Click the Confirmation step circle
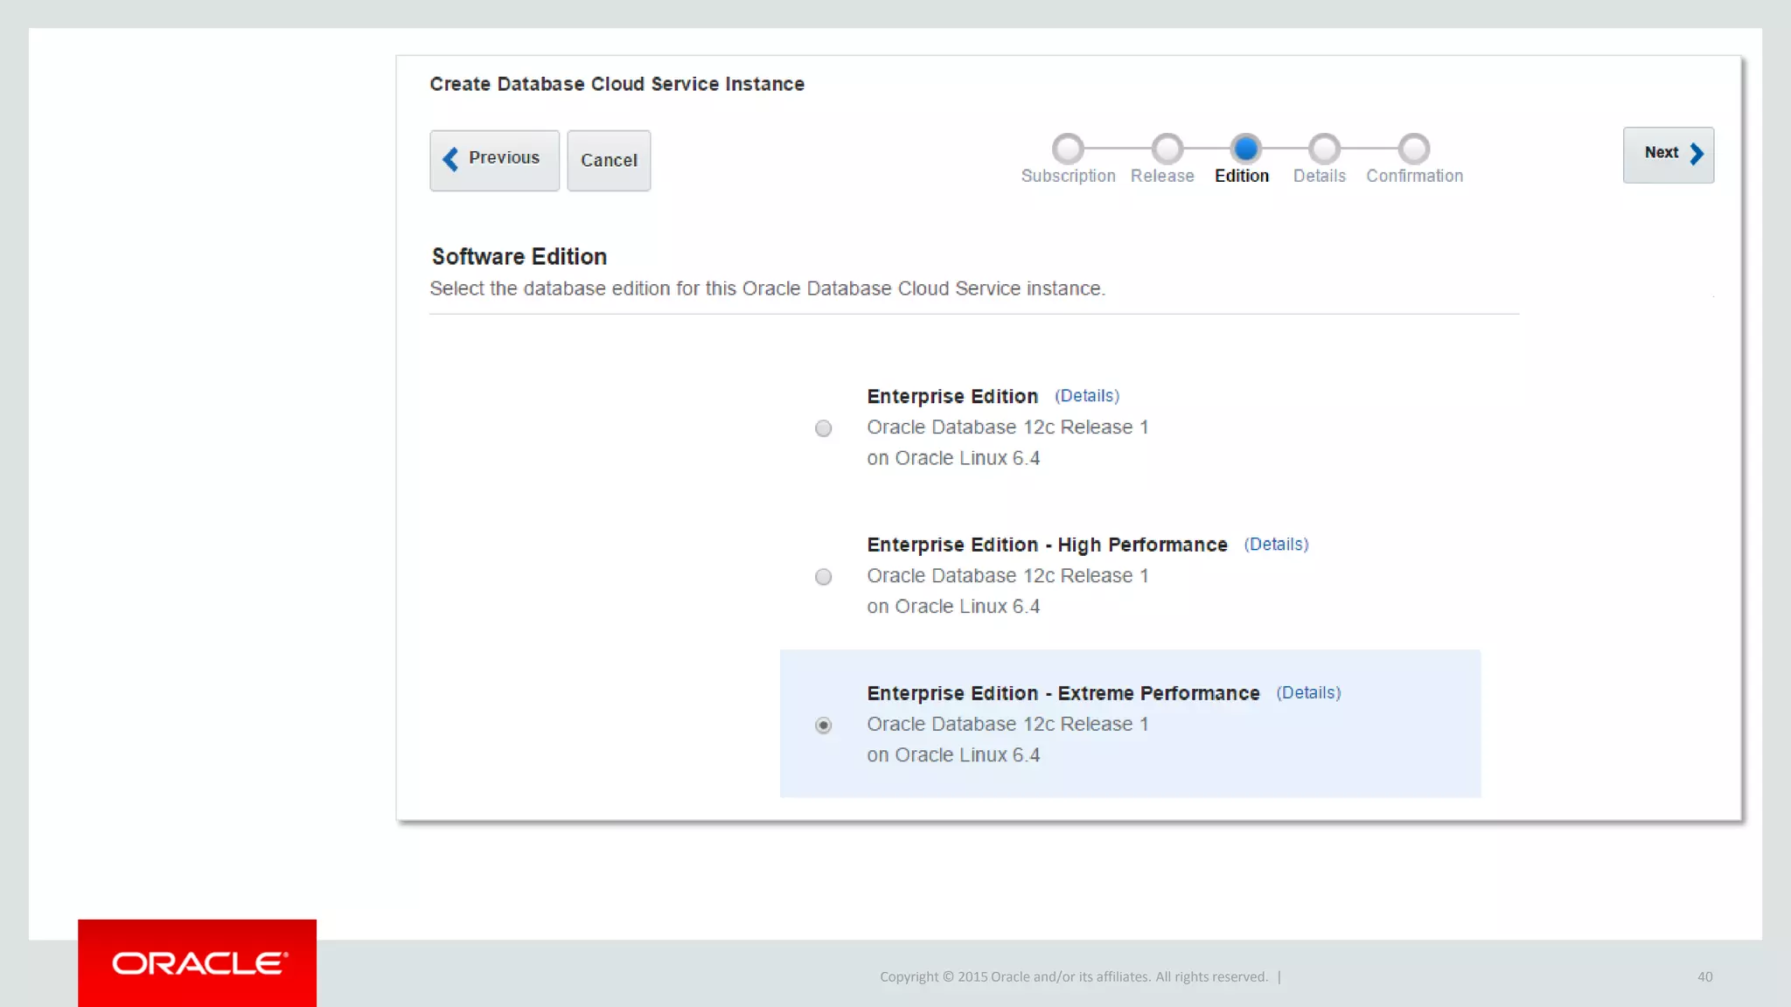Image resolution: width=1791 pixels, height=1007 pixels. coord(1413,149)
